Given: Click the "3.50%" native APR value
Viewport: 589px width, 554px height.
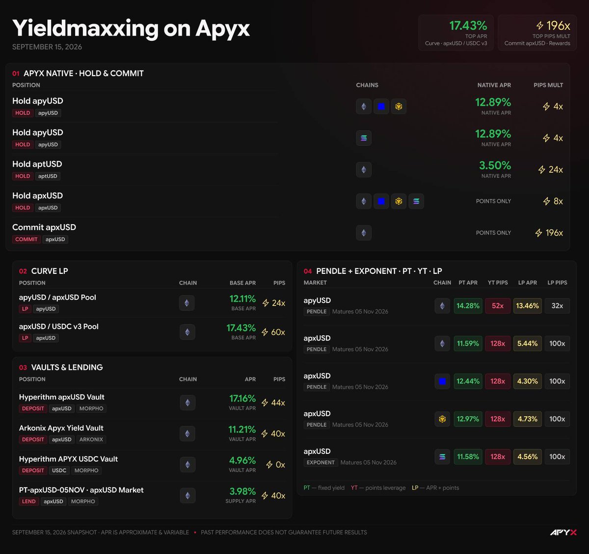Looking at the screenshot, I should (x=495, y=165).
